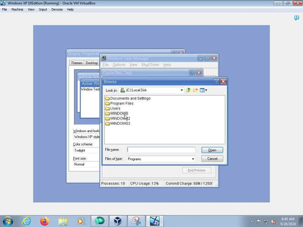The width and height of the screenshot is (303, 227).
Task: Click the Windows Task Manager title icon
Action: 104,58
